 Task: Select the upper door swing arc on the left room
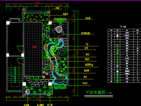(20, 49)
